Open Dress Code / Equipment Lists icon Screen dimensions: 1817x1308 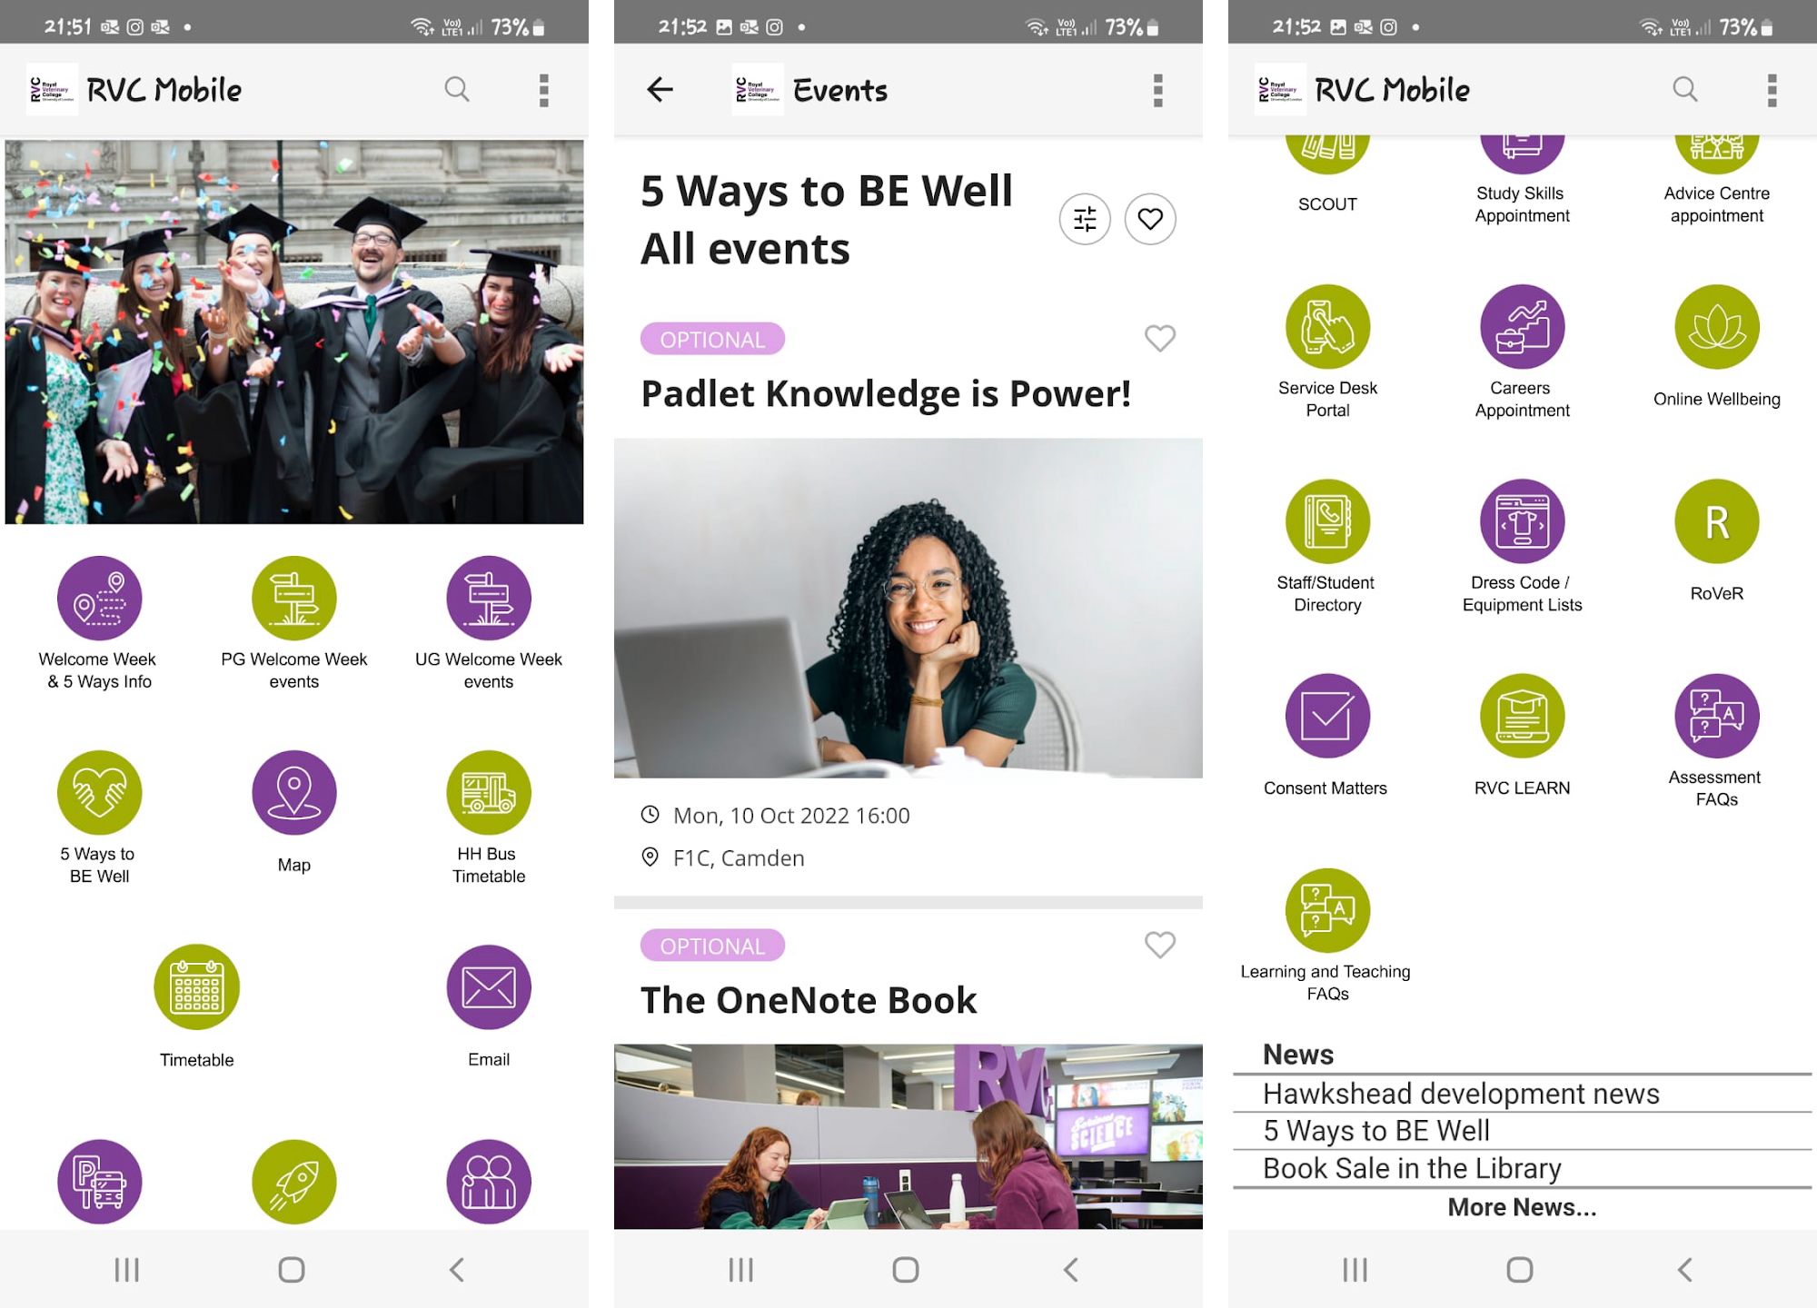pyautogui.click(x=1522, y=521)
